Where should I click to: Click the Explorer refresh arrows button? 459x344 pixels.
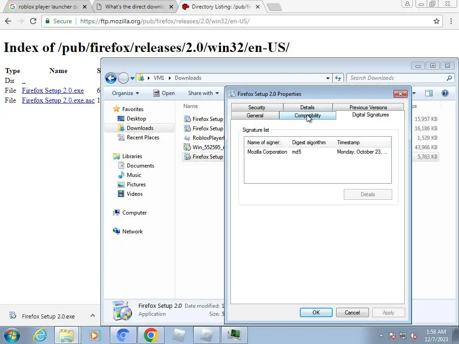coord(338,78)
